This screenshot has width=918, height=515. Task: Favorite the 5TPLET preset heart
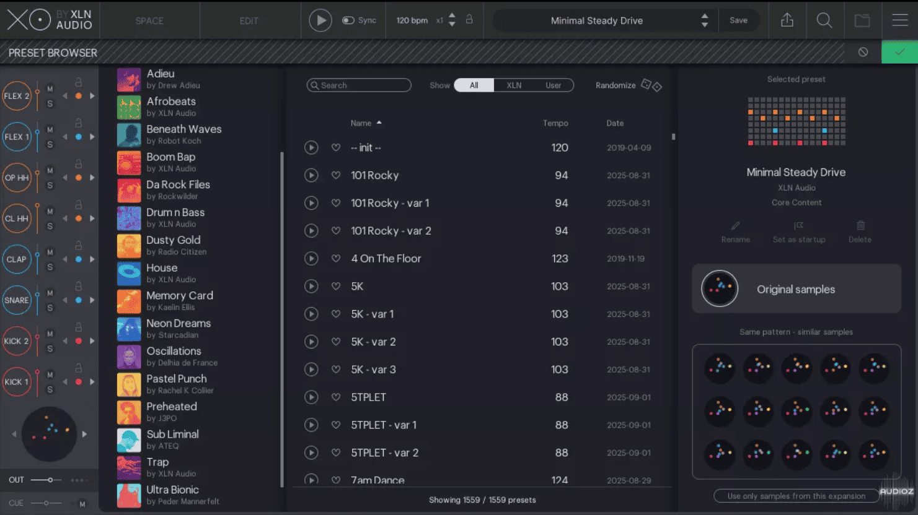336,397
